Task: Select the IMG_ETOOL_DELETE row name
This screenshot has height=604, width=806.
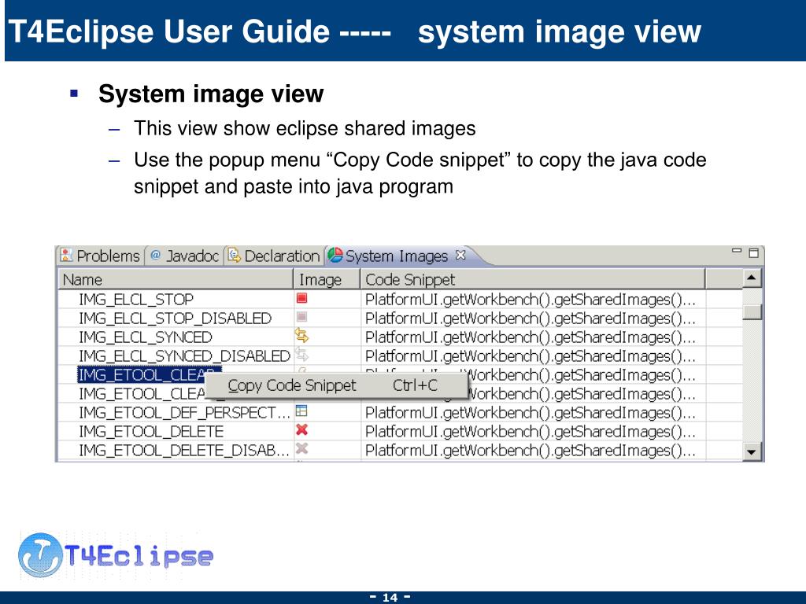Action: [x=151, y=432]
